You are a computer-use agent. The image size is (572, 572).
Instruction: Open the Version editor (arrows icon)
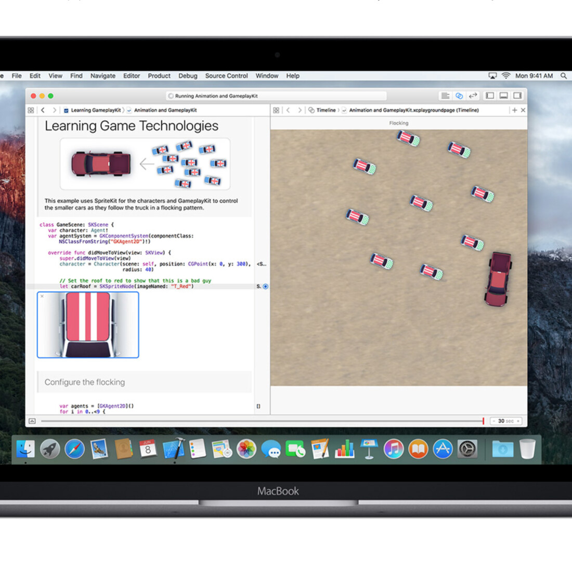[473, 96]
